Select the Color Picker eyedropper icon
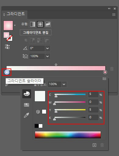Screen dimensions: 119x156 click(x=27, y=115)
